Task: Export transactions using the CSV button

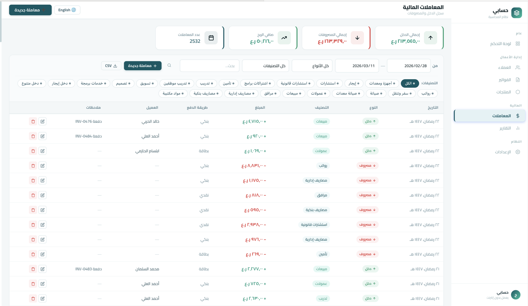Action: 111,66
